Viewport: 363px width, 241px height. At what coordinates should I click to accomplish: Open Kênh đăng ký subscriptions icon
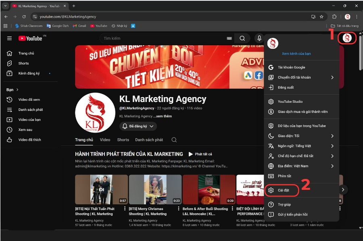coord(9,73)
